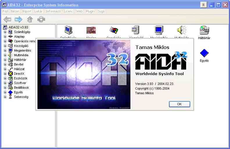This screenshot has height=149, width=230.
Task: Go up one level with Up arrow
Action: [x=30, y=19]
